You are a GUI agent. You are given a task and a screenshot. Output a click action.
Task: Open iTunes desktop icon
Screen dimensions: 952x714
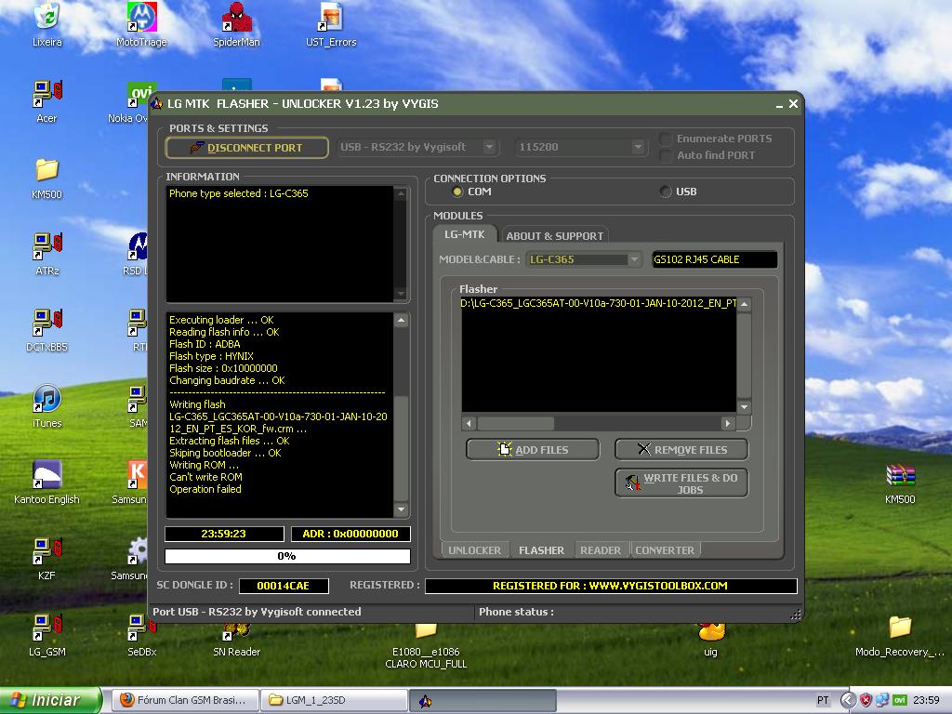coord(46,406)
